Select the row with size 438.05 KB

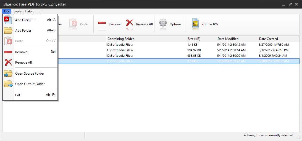pos(151,56)
